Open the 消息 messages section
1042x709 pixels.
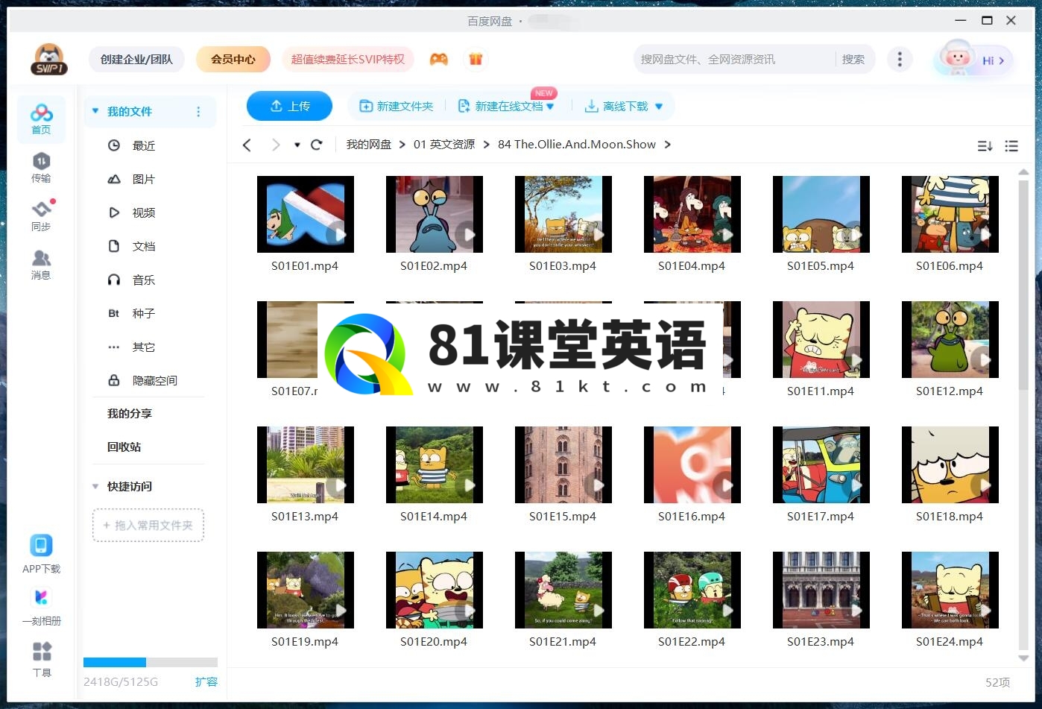[41, 265]
